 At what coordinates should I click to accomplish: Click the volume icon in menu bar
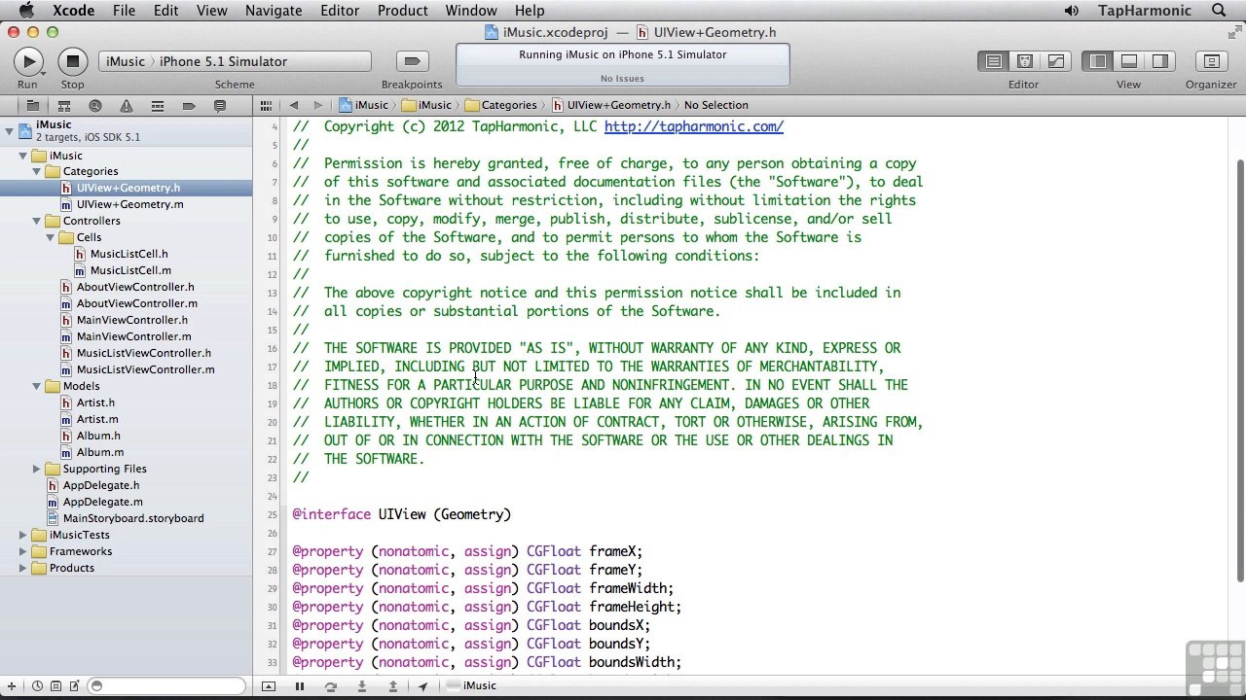point(1072,11)
